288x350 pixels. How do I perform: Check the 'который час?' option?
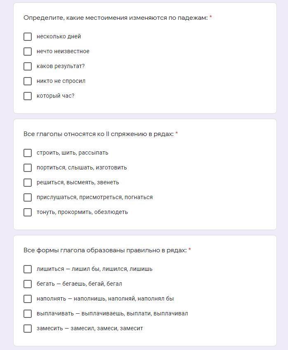coord(28,96)
